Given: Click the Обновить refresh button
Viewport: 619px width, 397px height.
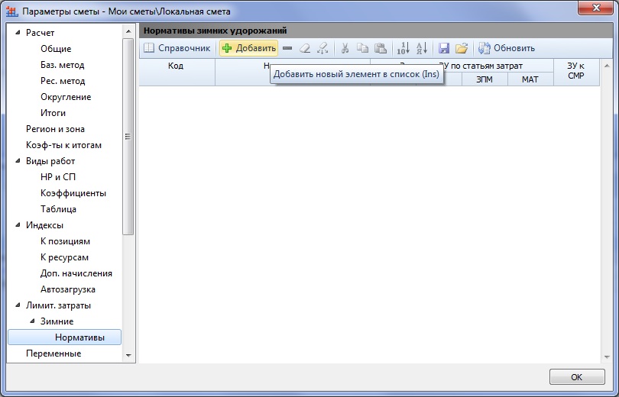Looking at the screenshot, I should point(507,48).
